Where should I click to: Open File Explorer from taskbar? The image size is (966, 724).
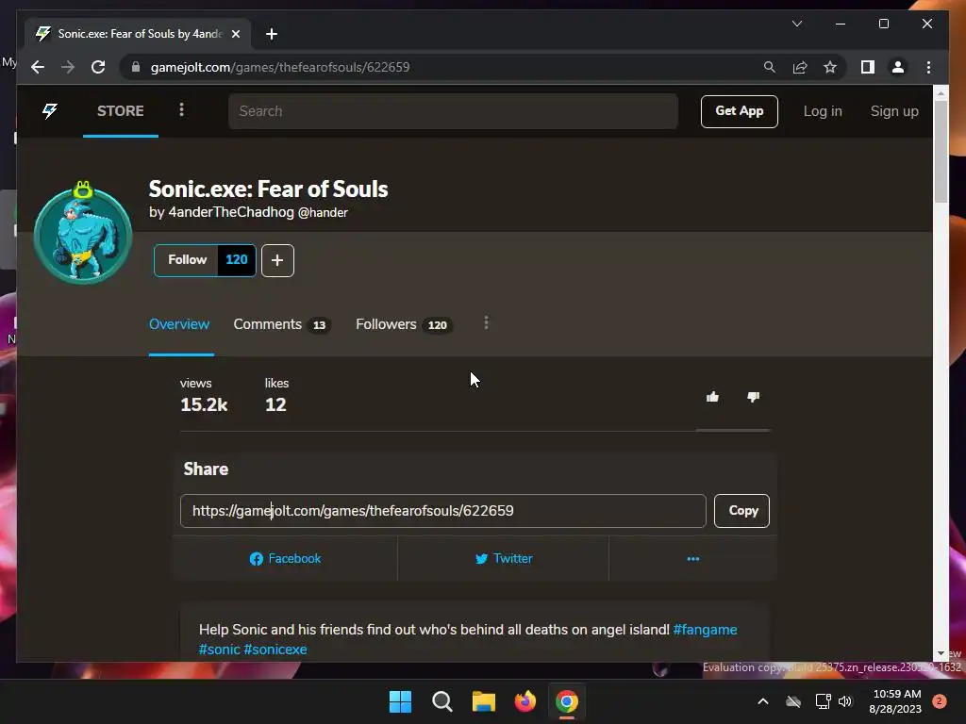[484, 701]
